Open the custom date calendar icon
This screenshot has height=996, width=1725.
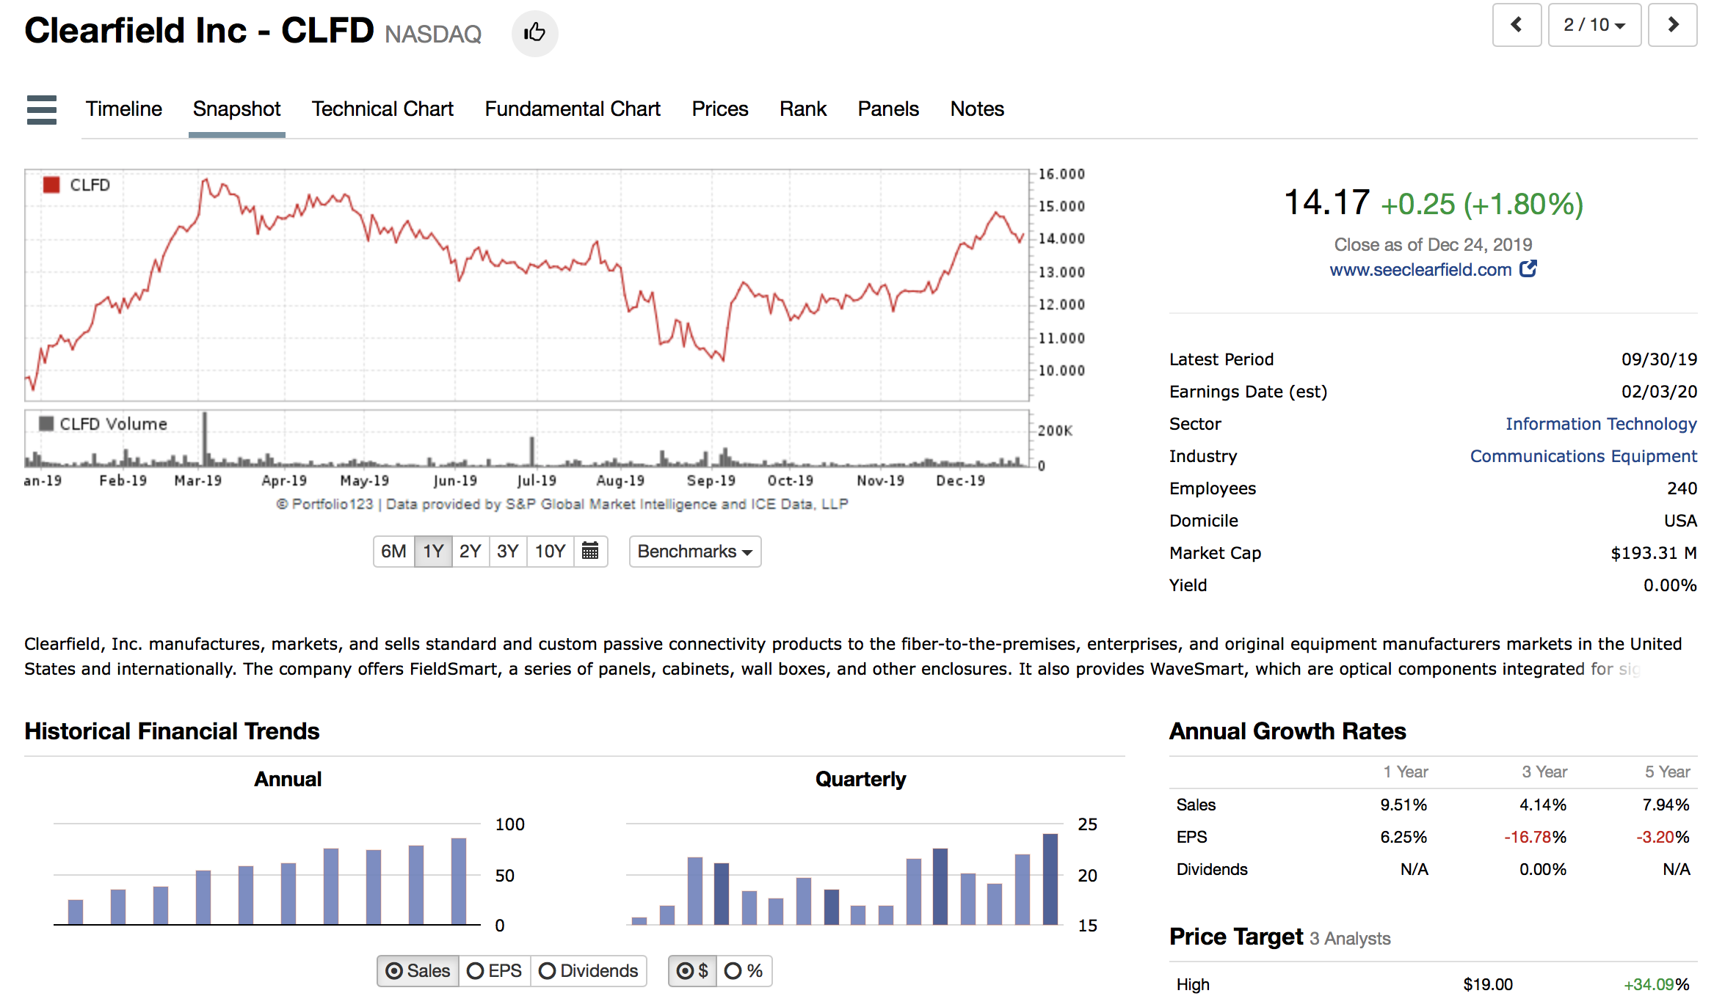click(590, 551)
